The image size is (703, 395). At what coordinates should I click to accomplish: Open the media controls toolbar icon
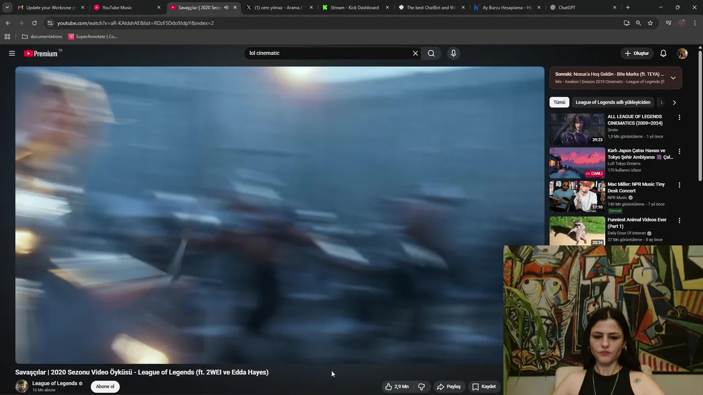668,23
